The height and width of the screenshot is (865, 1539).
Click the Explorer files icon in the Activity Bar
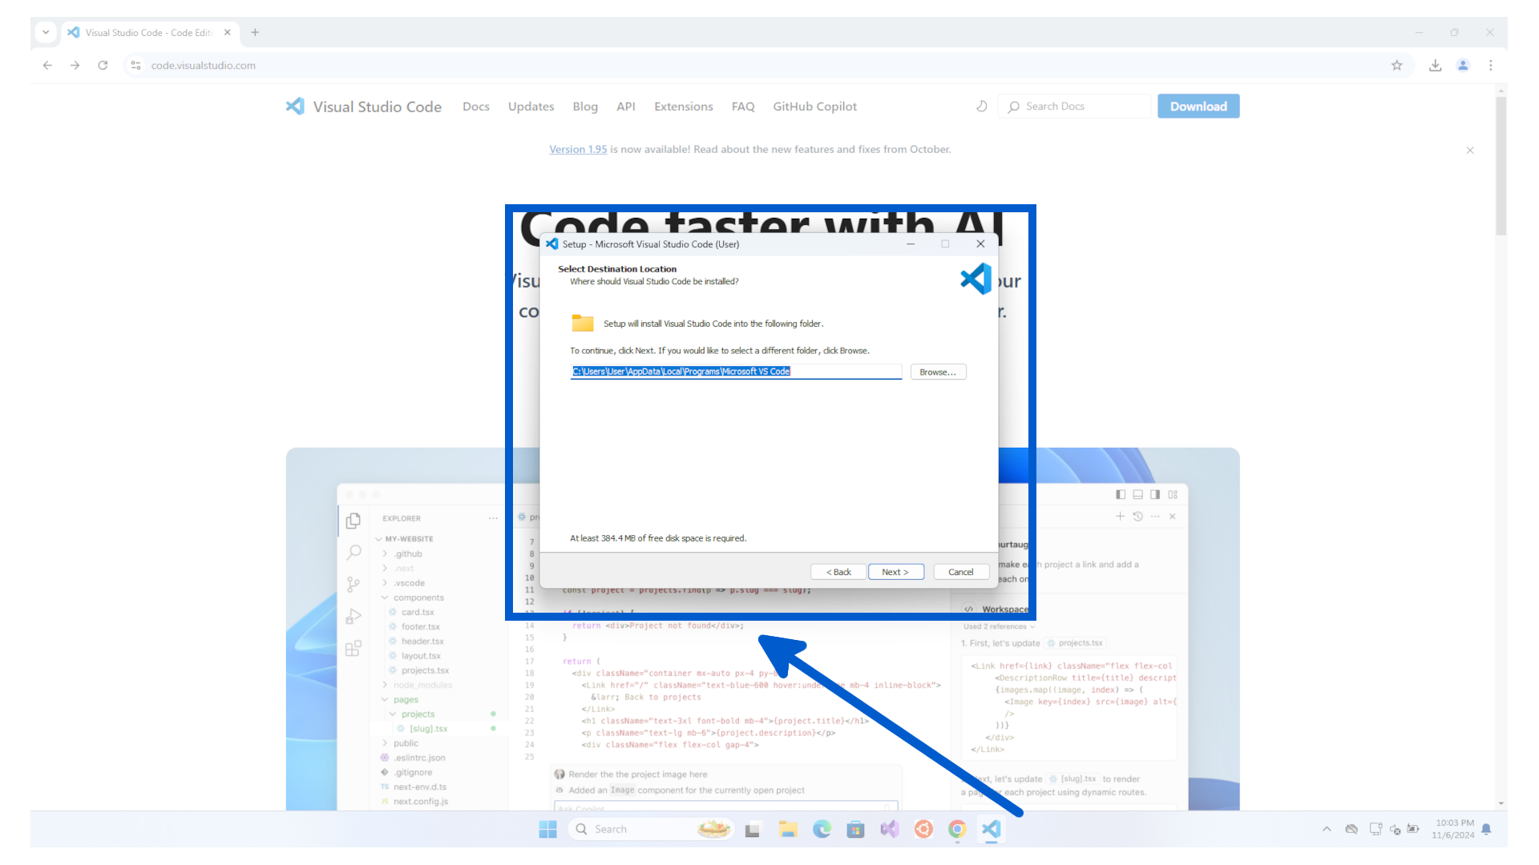coord(353,520)
